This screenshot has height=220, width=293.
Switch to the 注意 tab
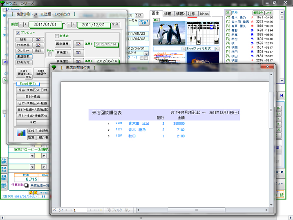[192, 14]
